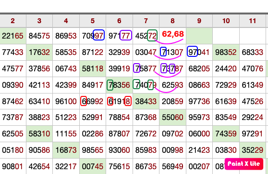The width and height of the screenshot is (268, 174).
Task: Select cell with value 74079
Action: point(146,85)
